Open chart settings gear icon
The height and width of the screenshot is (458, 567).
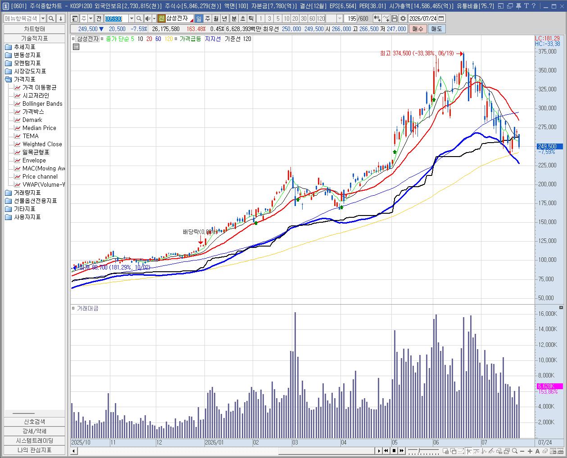403,18
